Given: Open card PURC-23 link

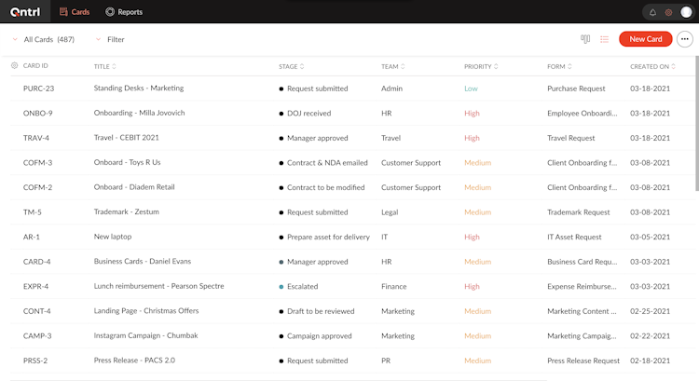Looking at the screenshot, I should tap(38, 88).
